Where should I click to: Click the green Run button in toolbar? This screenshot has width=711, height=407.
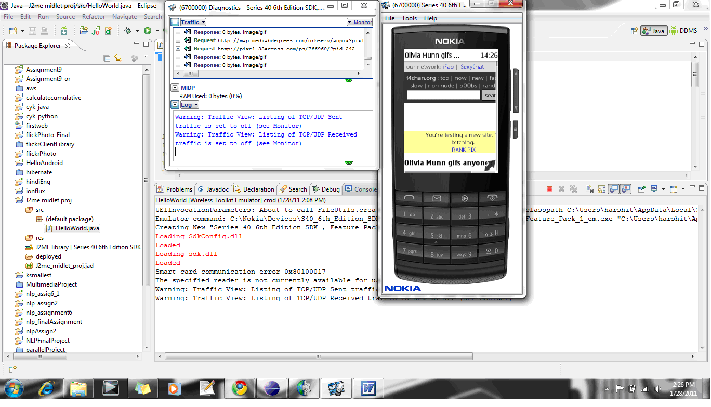(148, 31)
